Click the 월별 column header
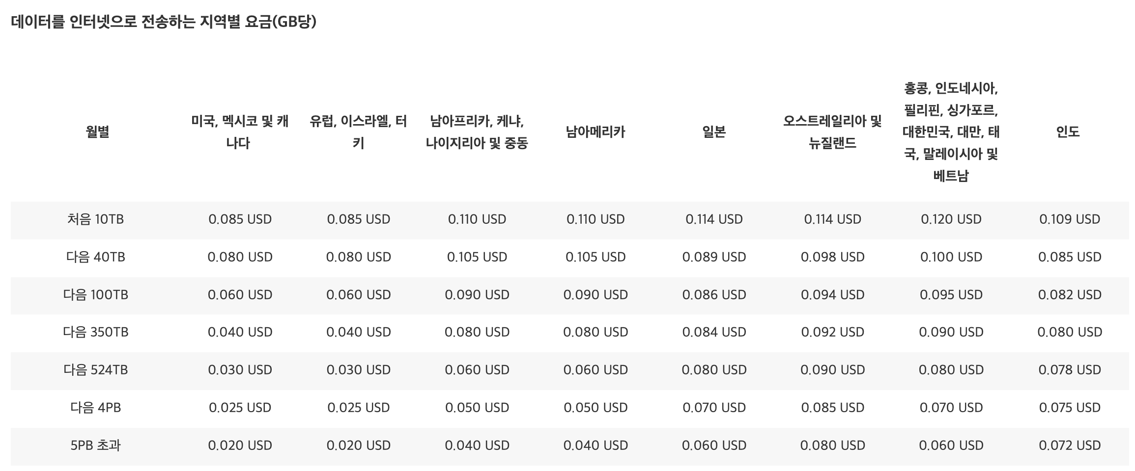This screenshot has width=1135, height=471. tap(97, 132)
